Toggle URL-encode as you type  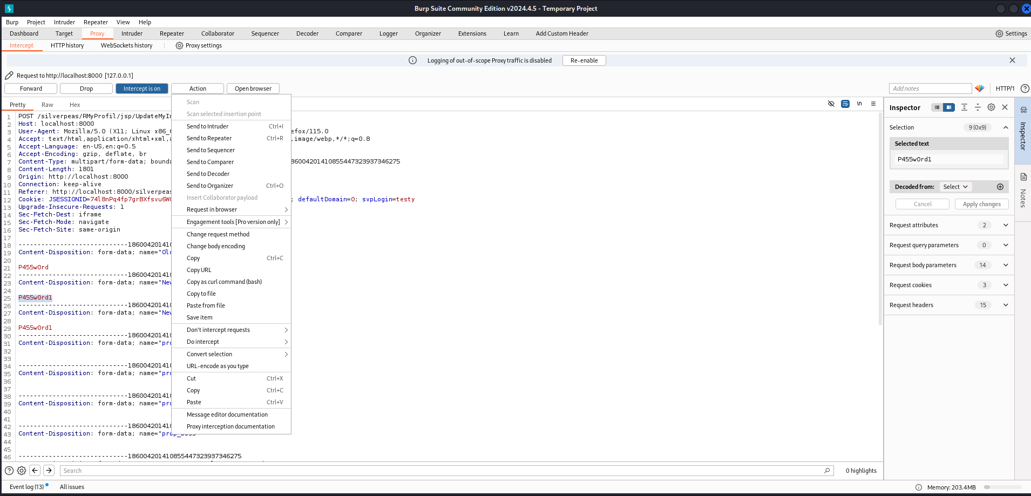pos(231,366)
